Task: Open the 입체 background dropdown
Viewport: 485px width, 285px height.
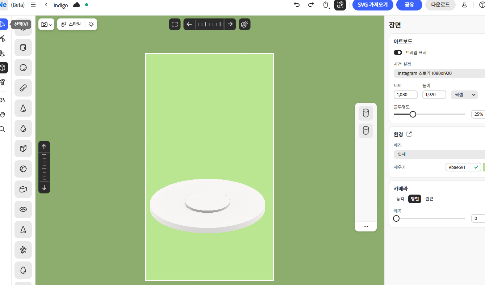Action: 439,154
